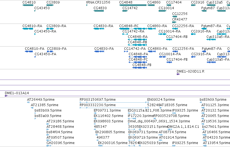Click the CG10014 gene label
This screenshot has width=230, height=147.
[x=166, y=8]
